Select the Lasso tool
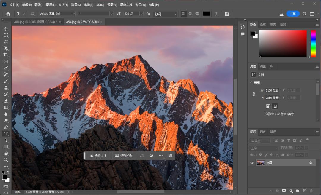Screen dimensions: 321x195 [6, 42]
